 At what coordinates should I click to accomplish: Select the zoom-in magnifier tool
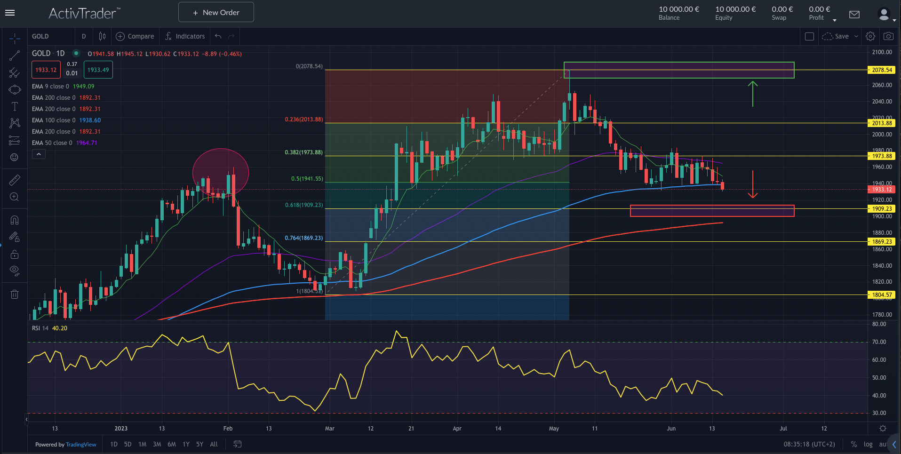coord(14,197)
